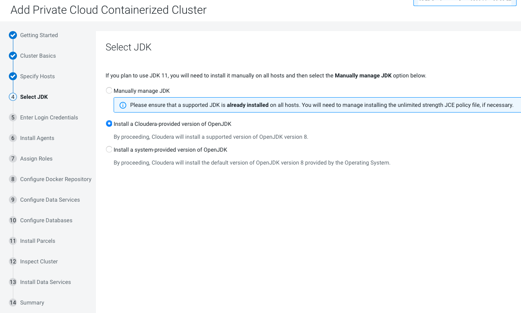Open Configure Docker Repository step
The height and width of the screenshot is (313, 521).
[x=56, y=179]
